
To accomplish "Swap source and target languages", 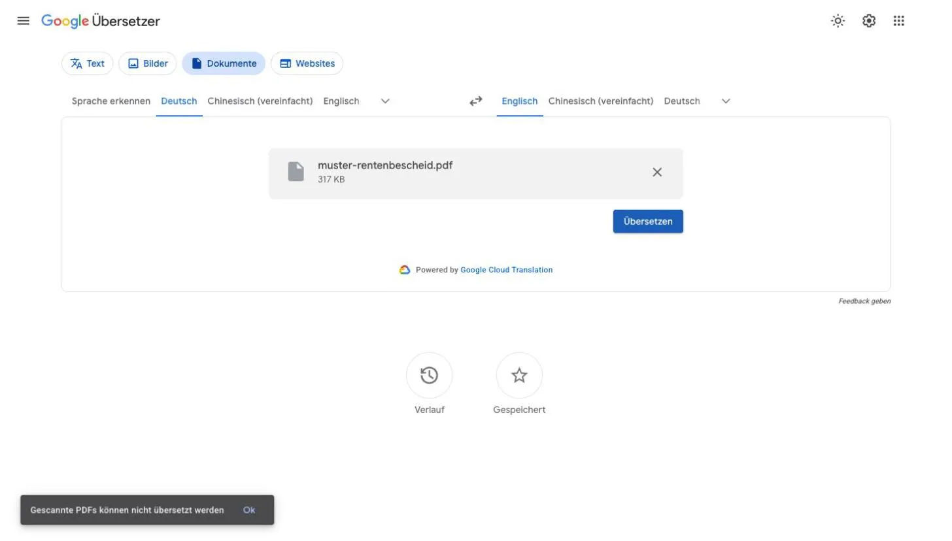I will pyautogui.click(x=476, y=101).
